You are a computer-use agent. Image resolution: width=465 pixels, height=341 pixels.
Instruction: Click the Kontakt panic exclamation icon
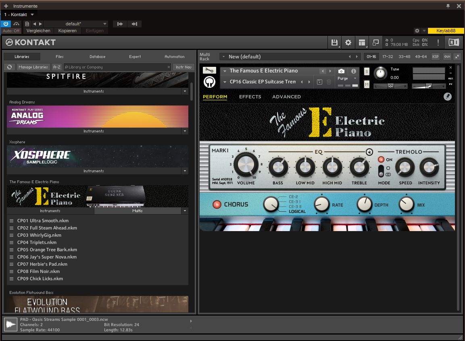(438, 42)
